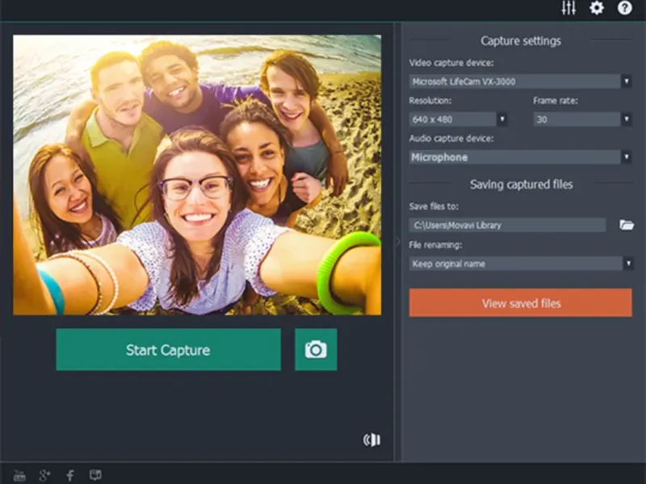
Task: Expand the Video capture device dropdown
Action: 520,81
